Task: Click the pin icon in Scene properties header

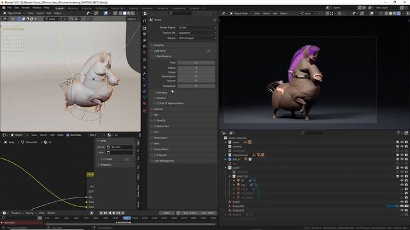Action: point(215,20)
